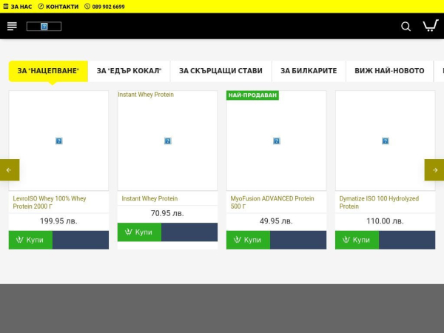Click the 199.95 лв. price
This screenshot has width=444, height=333.
(58, 221)
